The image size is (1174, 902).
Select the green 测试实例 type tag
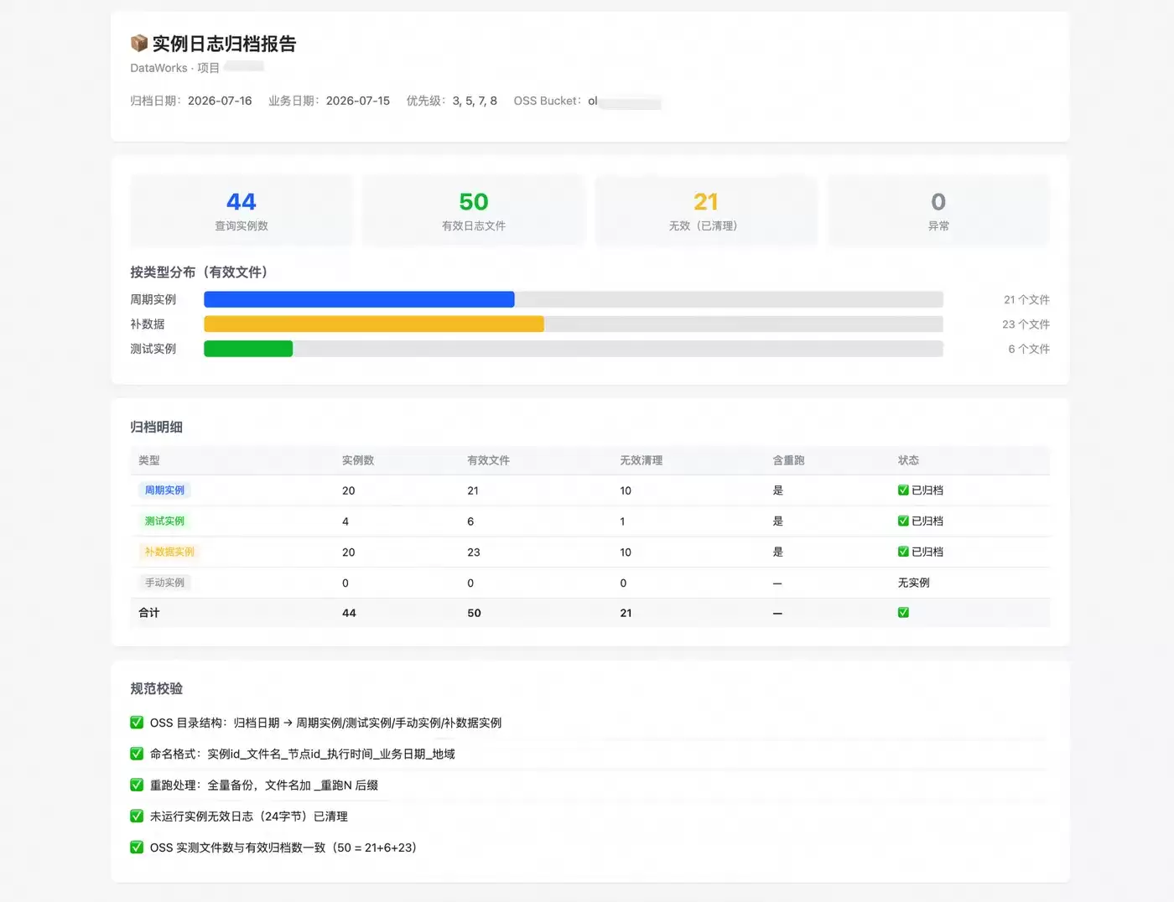(x=164, y=521)
